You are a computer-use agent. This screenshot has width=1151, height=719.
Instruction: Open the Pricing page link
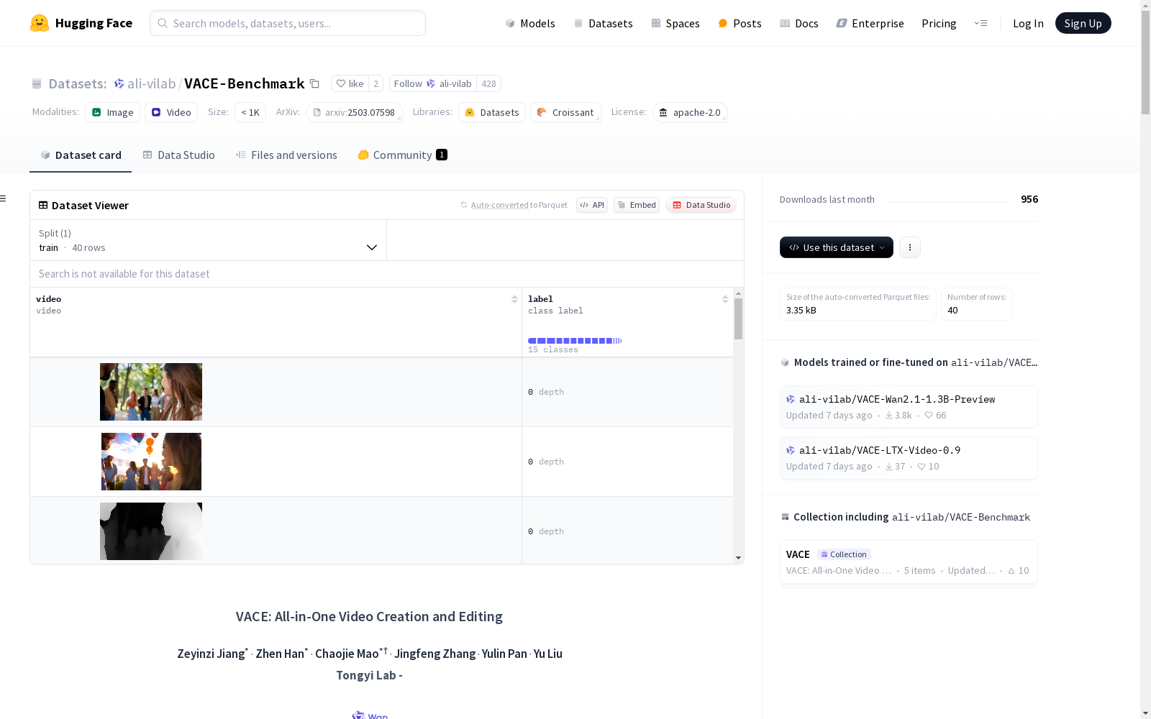click(x=939, y=23)
